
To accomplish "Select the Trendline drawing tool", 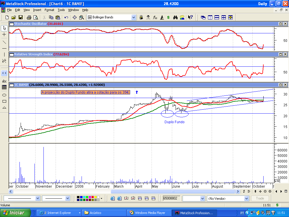I will pyautogui.click(x=4, y=42).
